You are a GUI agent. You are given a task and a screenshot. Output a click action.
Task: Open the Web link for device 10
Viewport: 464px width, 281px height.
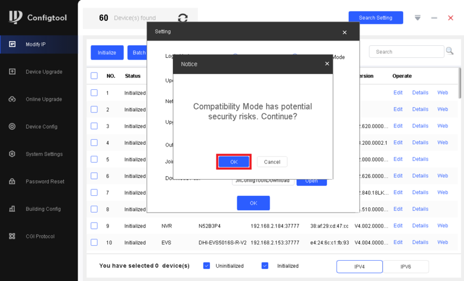click(443, 242)
